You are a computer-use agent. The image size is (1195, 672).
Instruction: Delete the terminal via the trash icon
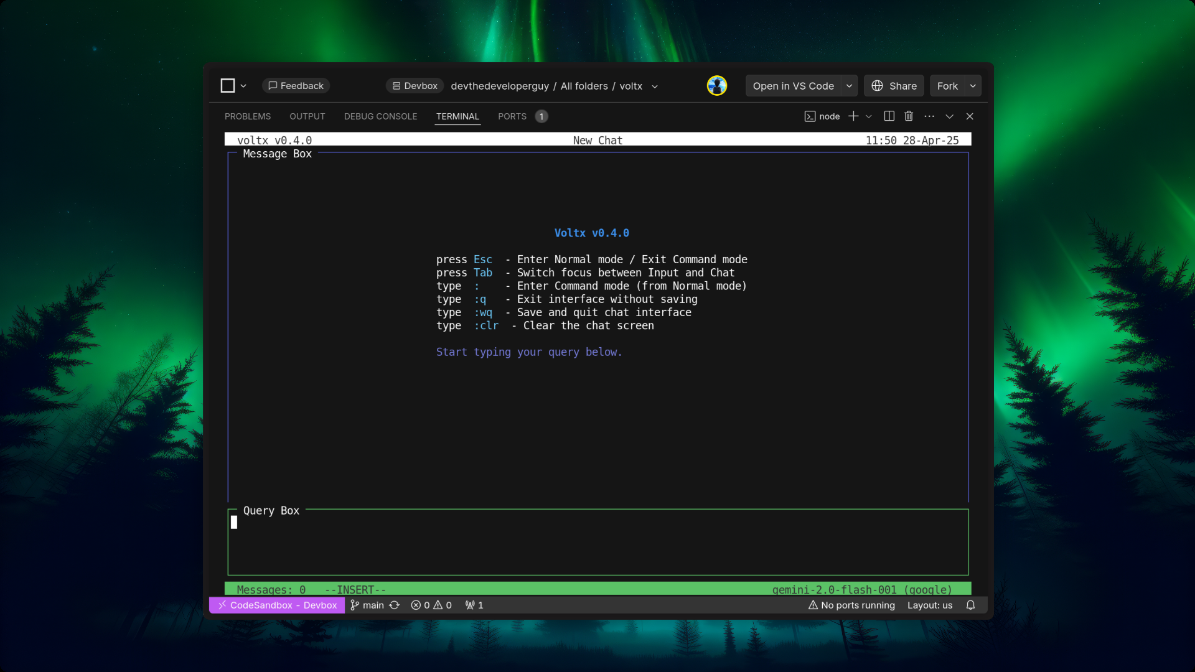(909, 116)
